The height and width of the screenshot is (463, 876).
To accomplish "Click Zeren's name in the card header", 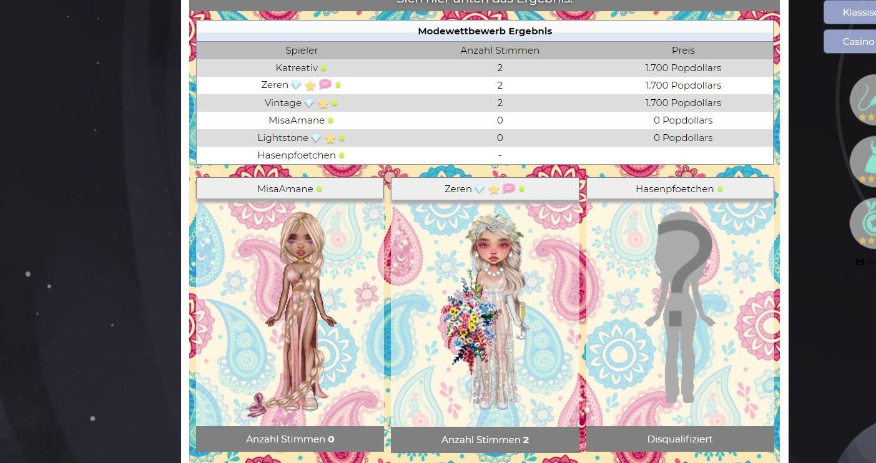I will tap(458, 189).
